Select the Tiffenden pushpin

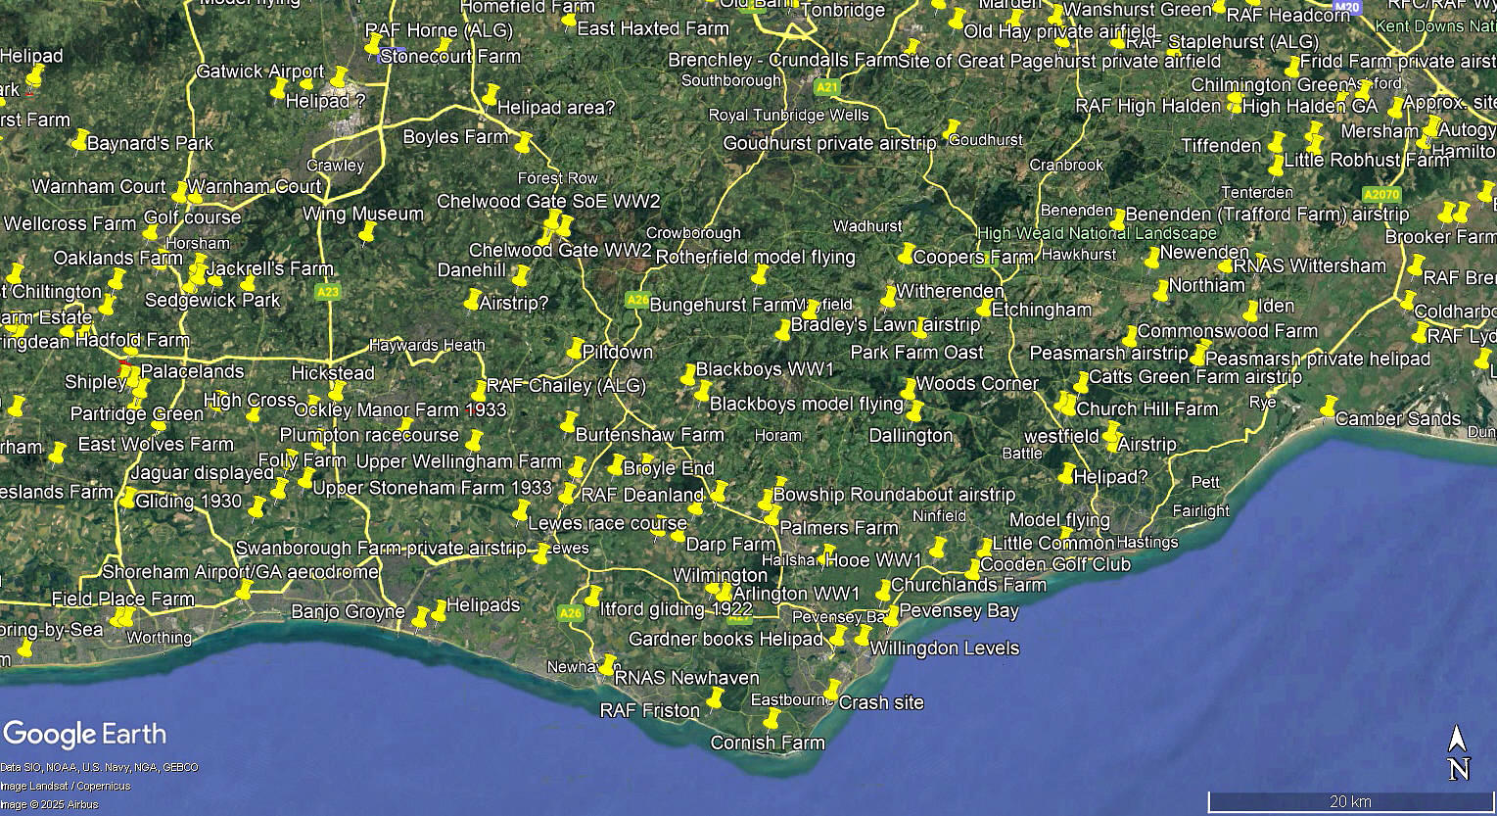1277,143
